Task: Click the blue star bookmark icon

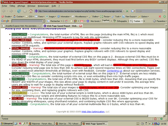Action: coord(88,21)
